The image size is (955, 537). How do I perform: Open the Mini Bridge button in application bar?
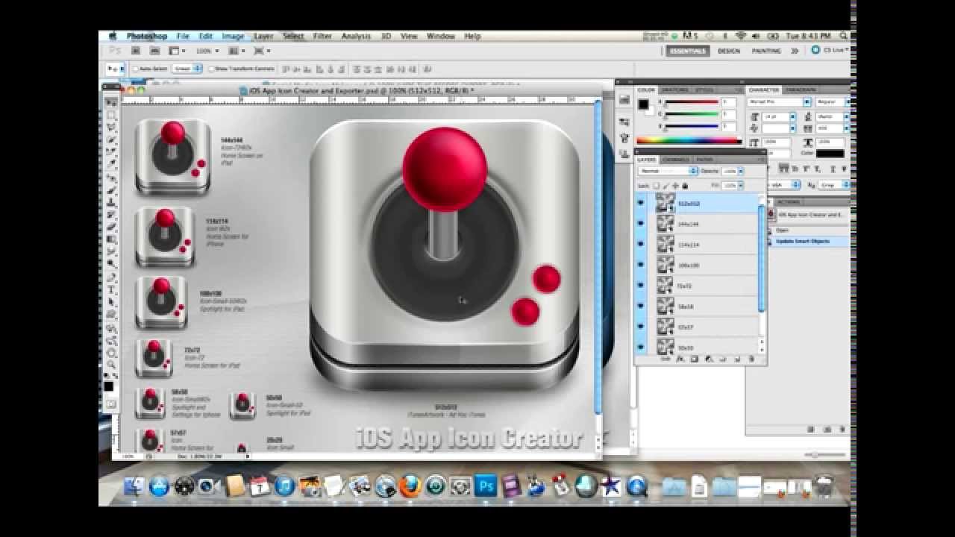[154, 51]
